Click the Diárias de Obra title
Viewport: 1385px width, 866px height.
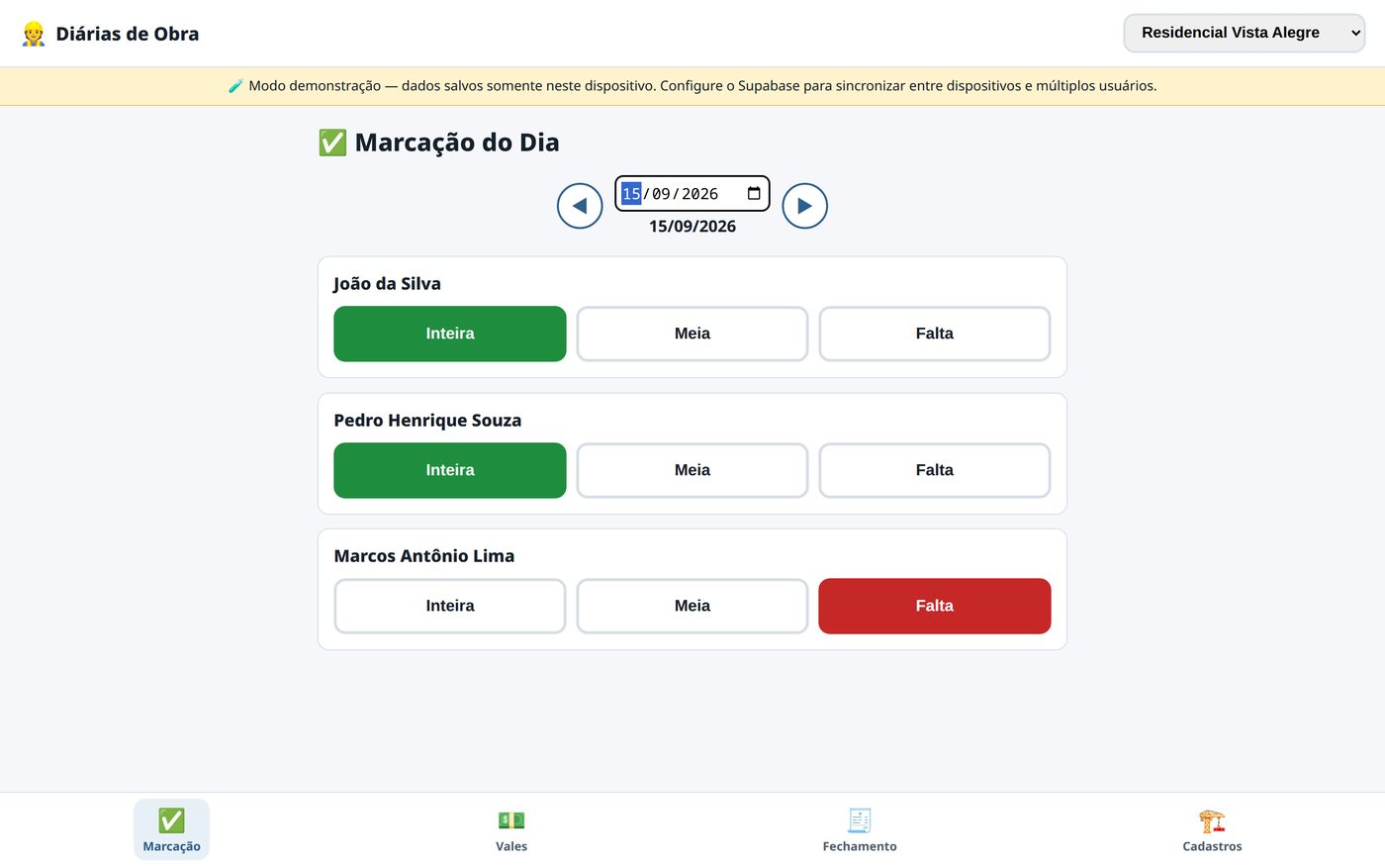pyautogui.click(x=128, y=34)
